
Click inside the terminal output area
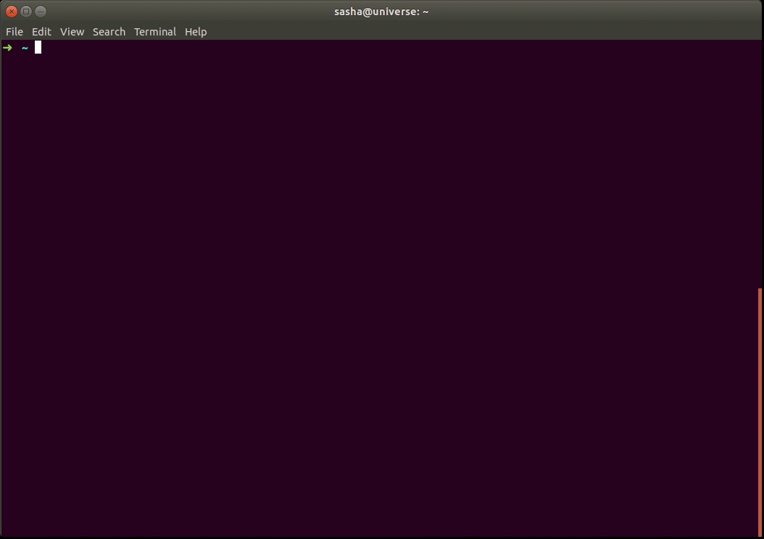tap(362, 290)
